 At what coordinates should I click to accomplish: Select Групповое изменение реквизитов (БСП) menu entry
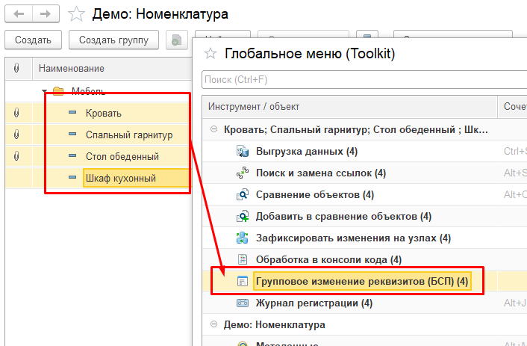tap(361, 282)
